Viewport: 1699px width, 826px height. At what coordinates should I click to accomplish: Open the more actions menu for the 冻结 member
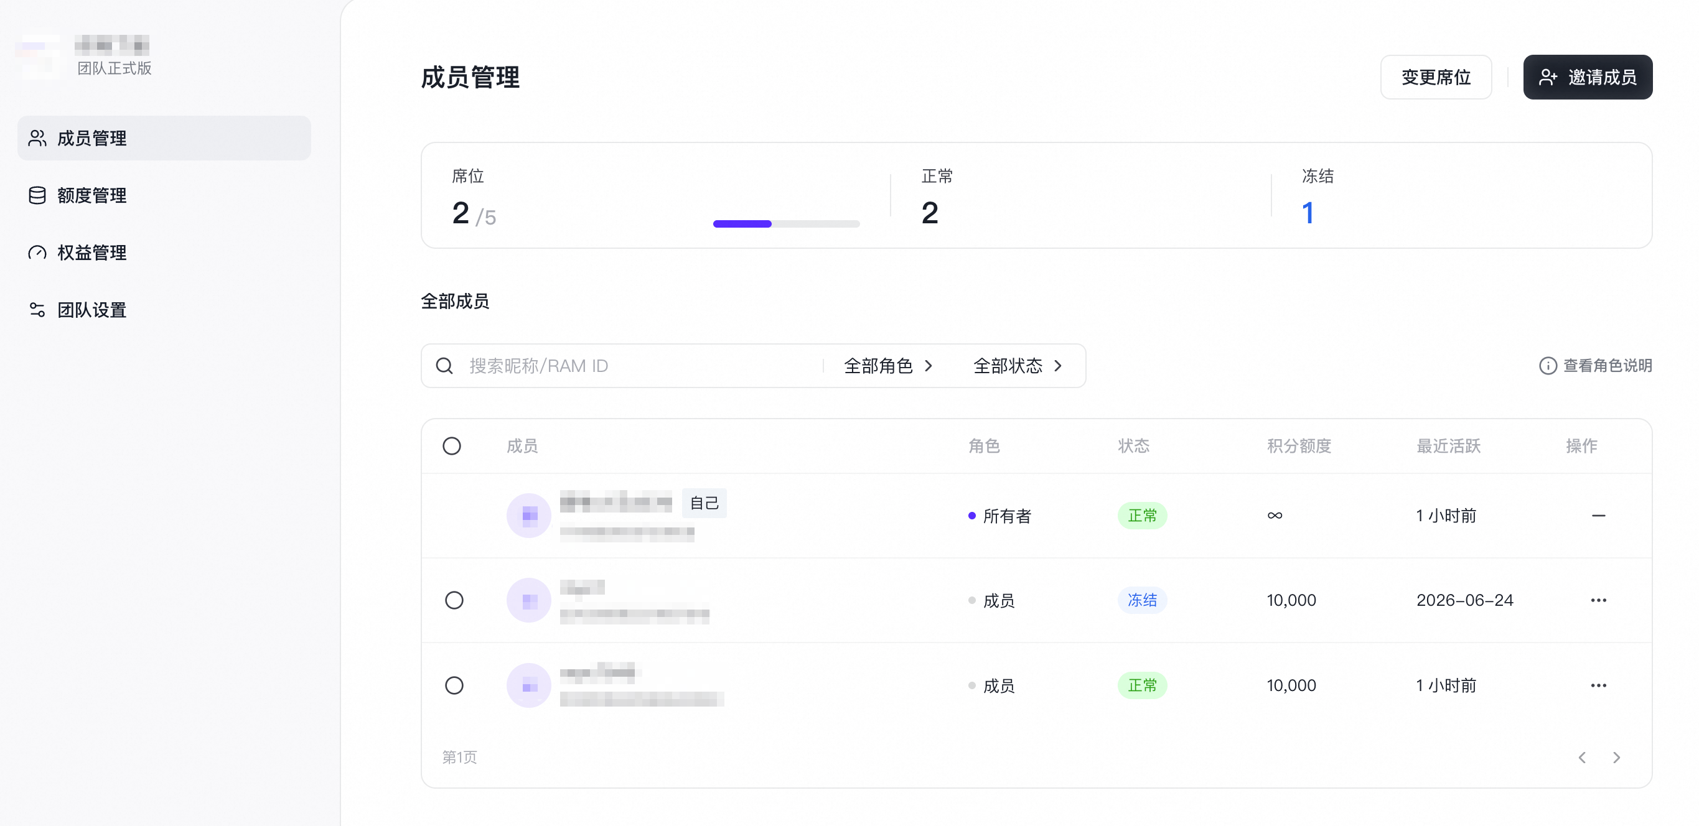[1598, 601]
